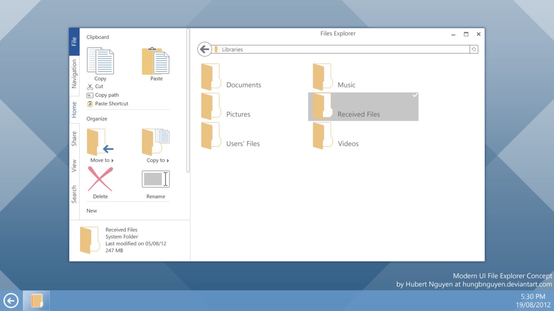Click the ribbon panel vertical scrollbar
This screenshot has height=311, width=554.
coord(188,101)
